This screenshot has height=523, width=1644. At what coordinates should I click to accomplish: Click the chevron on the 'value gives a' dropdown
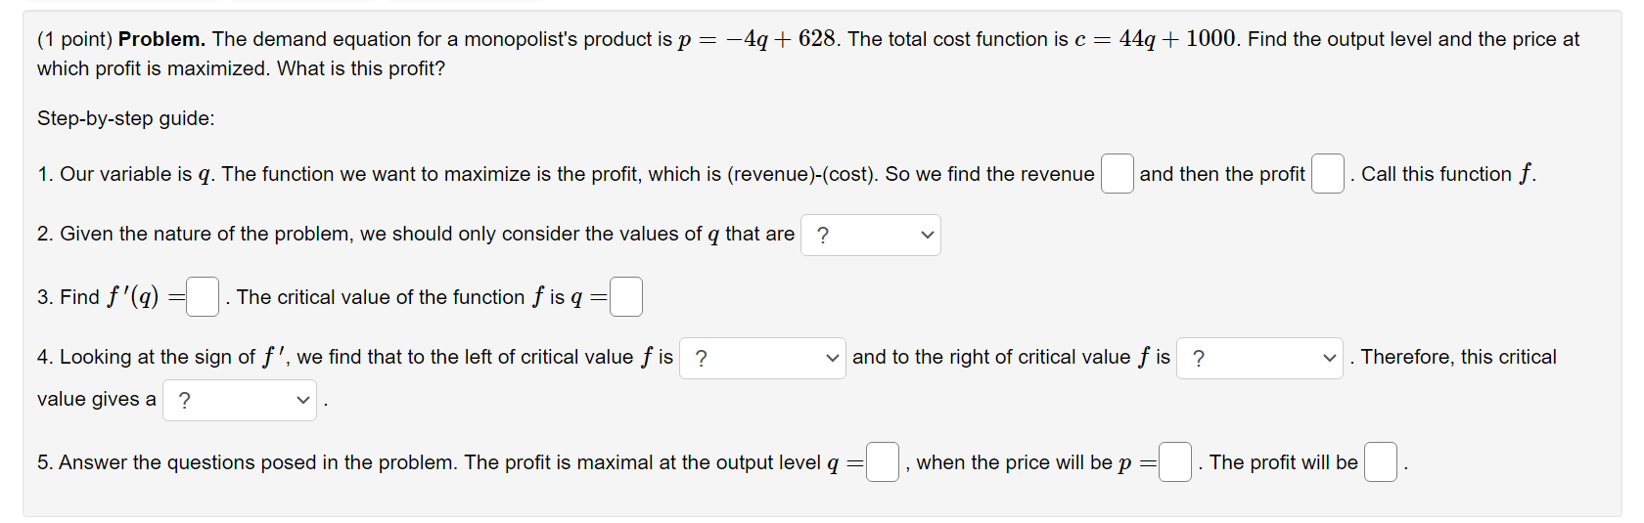point(303,401)
